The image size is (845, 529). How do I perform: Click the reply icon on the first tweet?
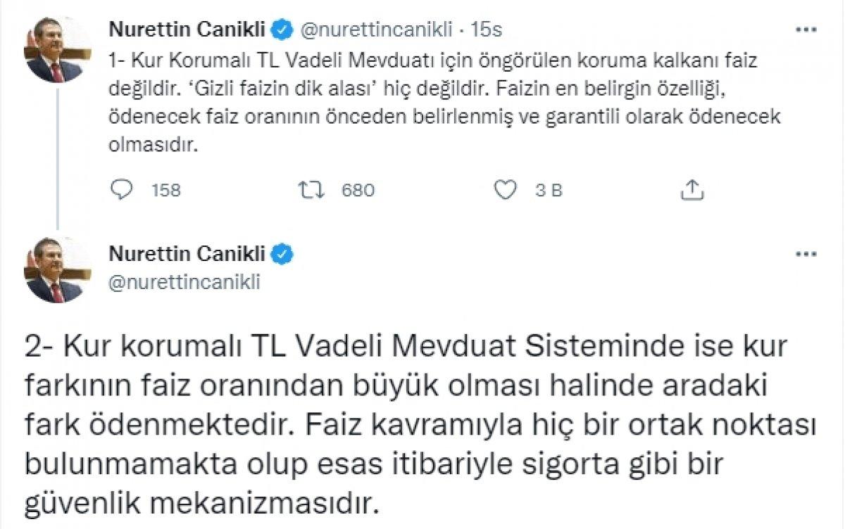pyautogui.click(x=122, y=189)
